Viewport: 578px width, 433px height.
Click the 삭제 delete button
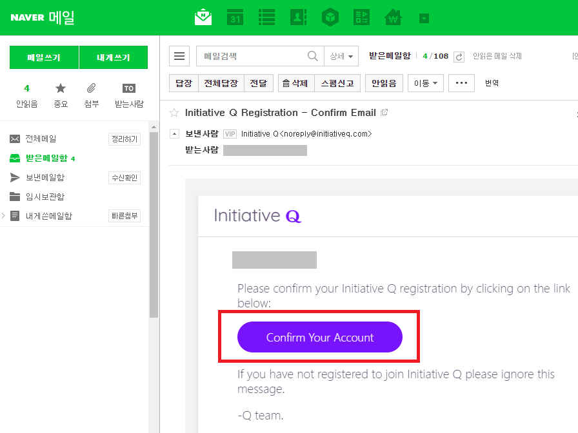296,83
